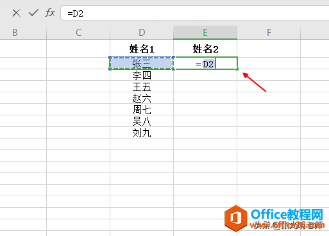Click the fill handle of cell E2
The width and height of the screenshot is (329, 236).
237,69
